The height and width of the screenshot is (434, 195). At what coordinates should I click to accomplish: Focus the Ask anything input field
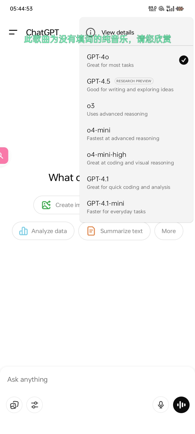97,379
